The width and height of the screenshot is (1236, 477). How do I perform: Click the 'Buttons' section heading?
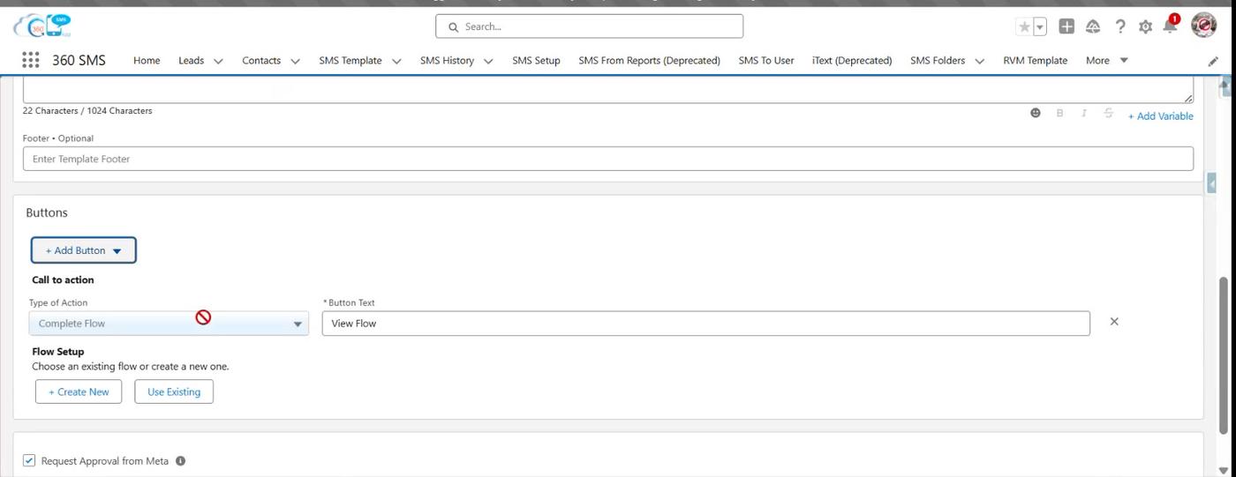(x=47, y=212)
